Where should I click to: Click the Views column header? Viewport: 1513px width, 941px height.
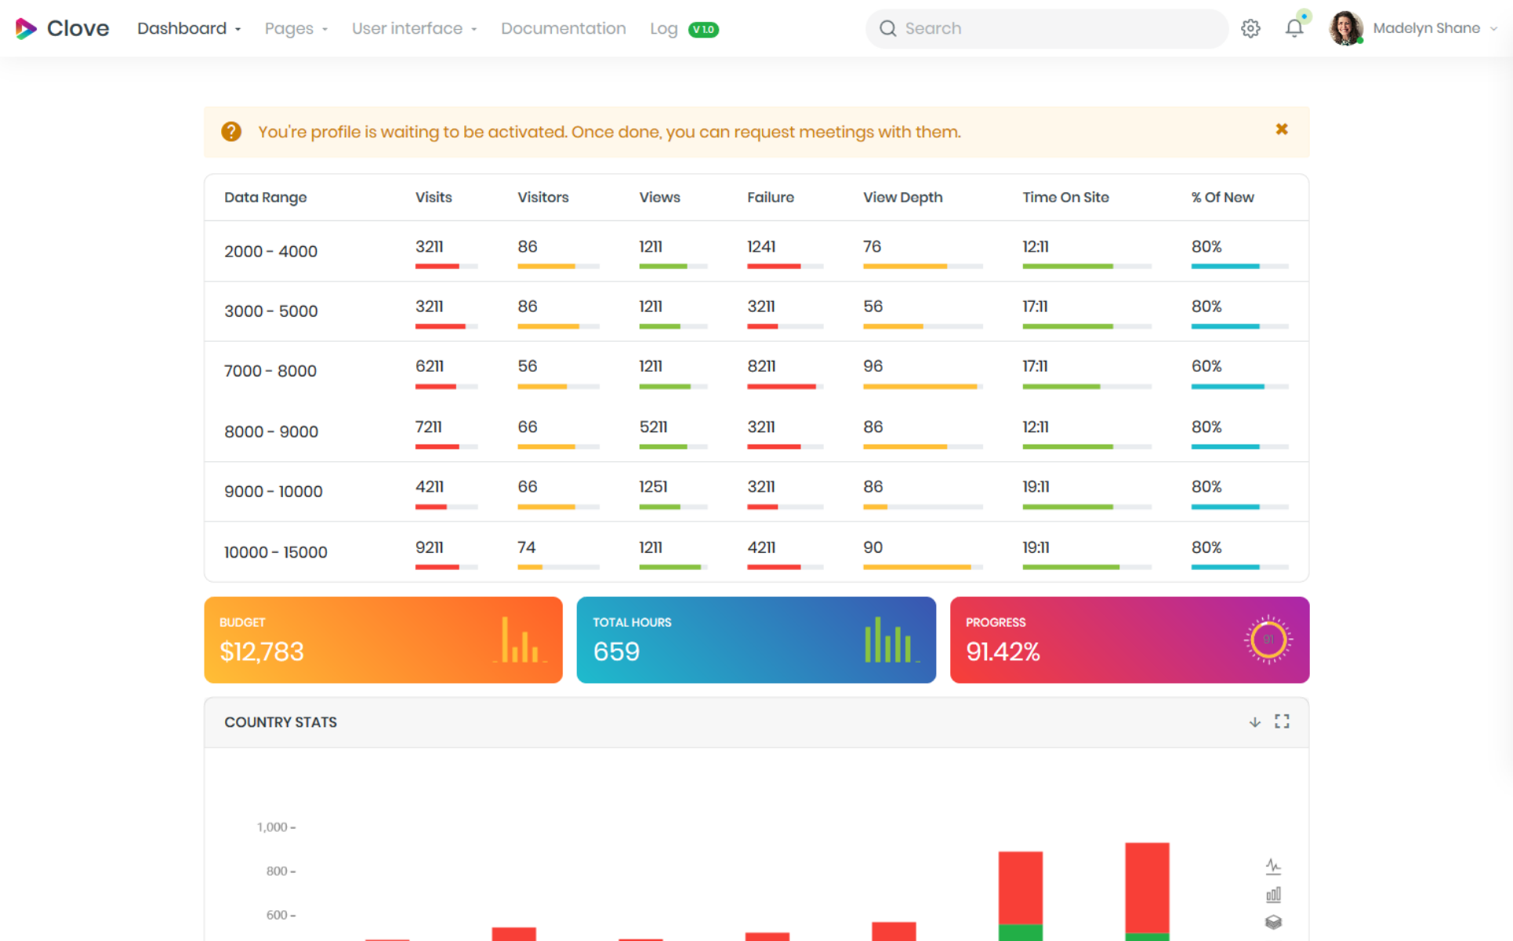click(659, 198)
